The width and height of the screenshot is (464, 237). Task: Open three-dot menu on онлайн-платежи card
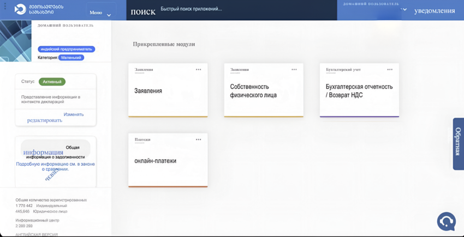tap(199, 139)
